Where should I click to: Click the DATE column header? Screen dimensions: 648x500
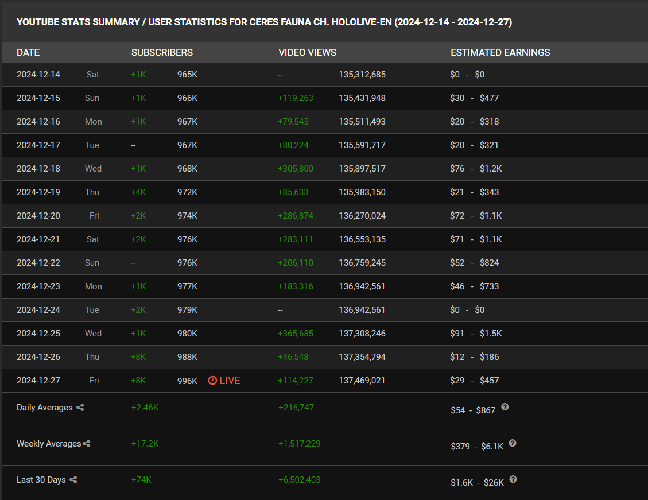coord(28,52)
